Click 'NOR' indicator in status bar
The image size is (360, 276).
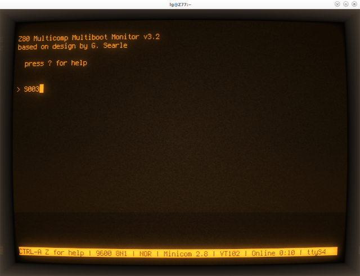click(x=146, y=254)
